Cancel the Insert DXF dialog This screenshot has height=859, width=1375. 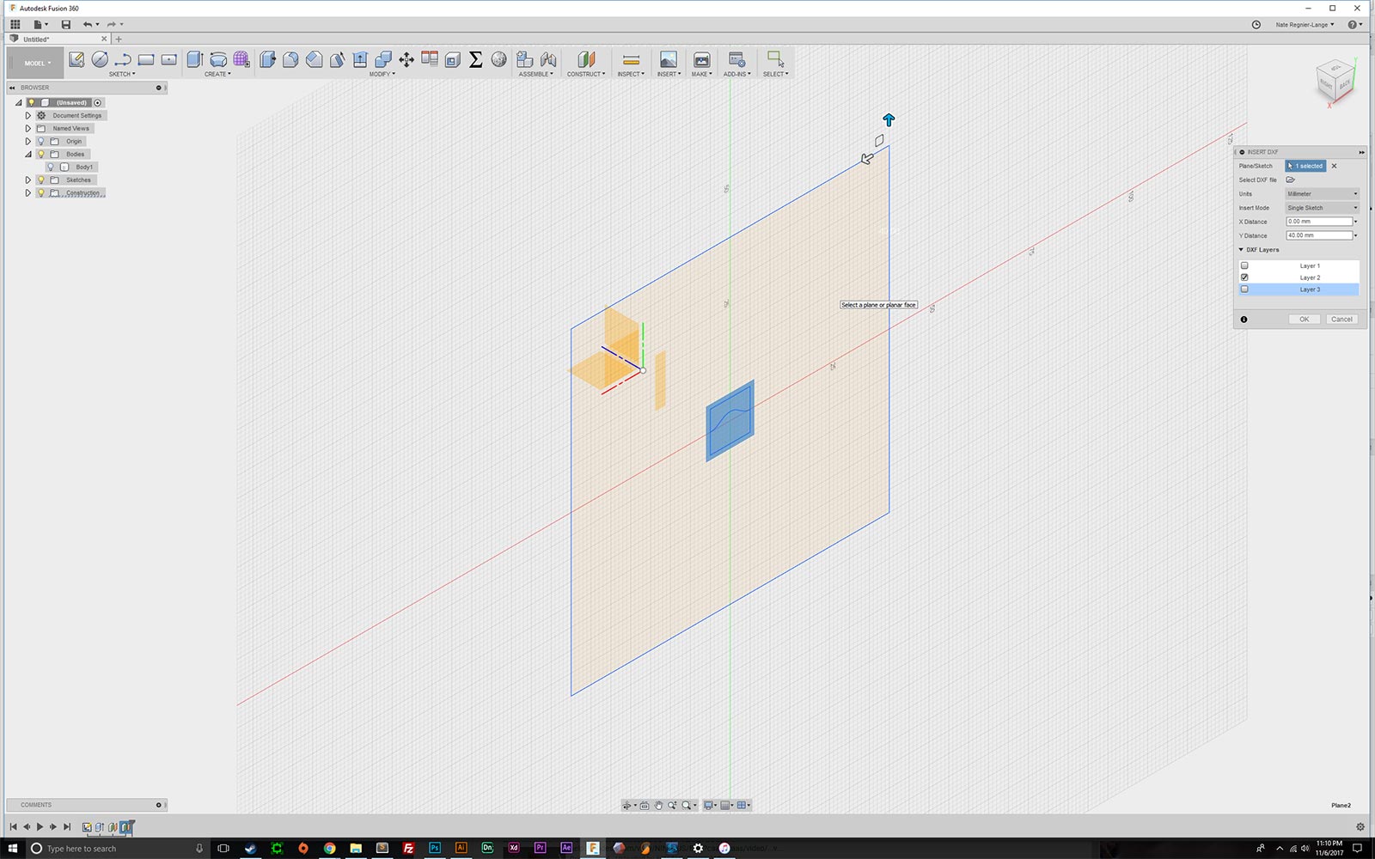point(1341,320)
